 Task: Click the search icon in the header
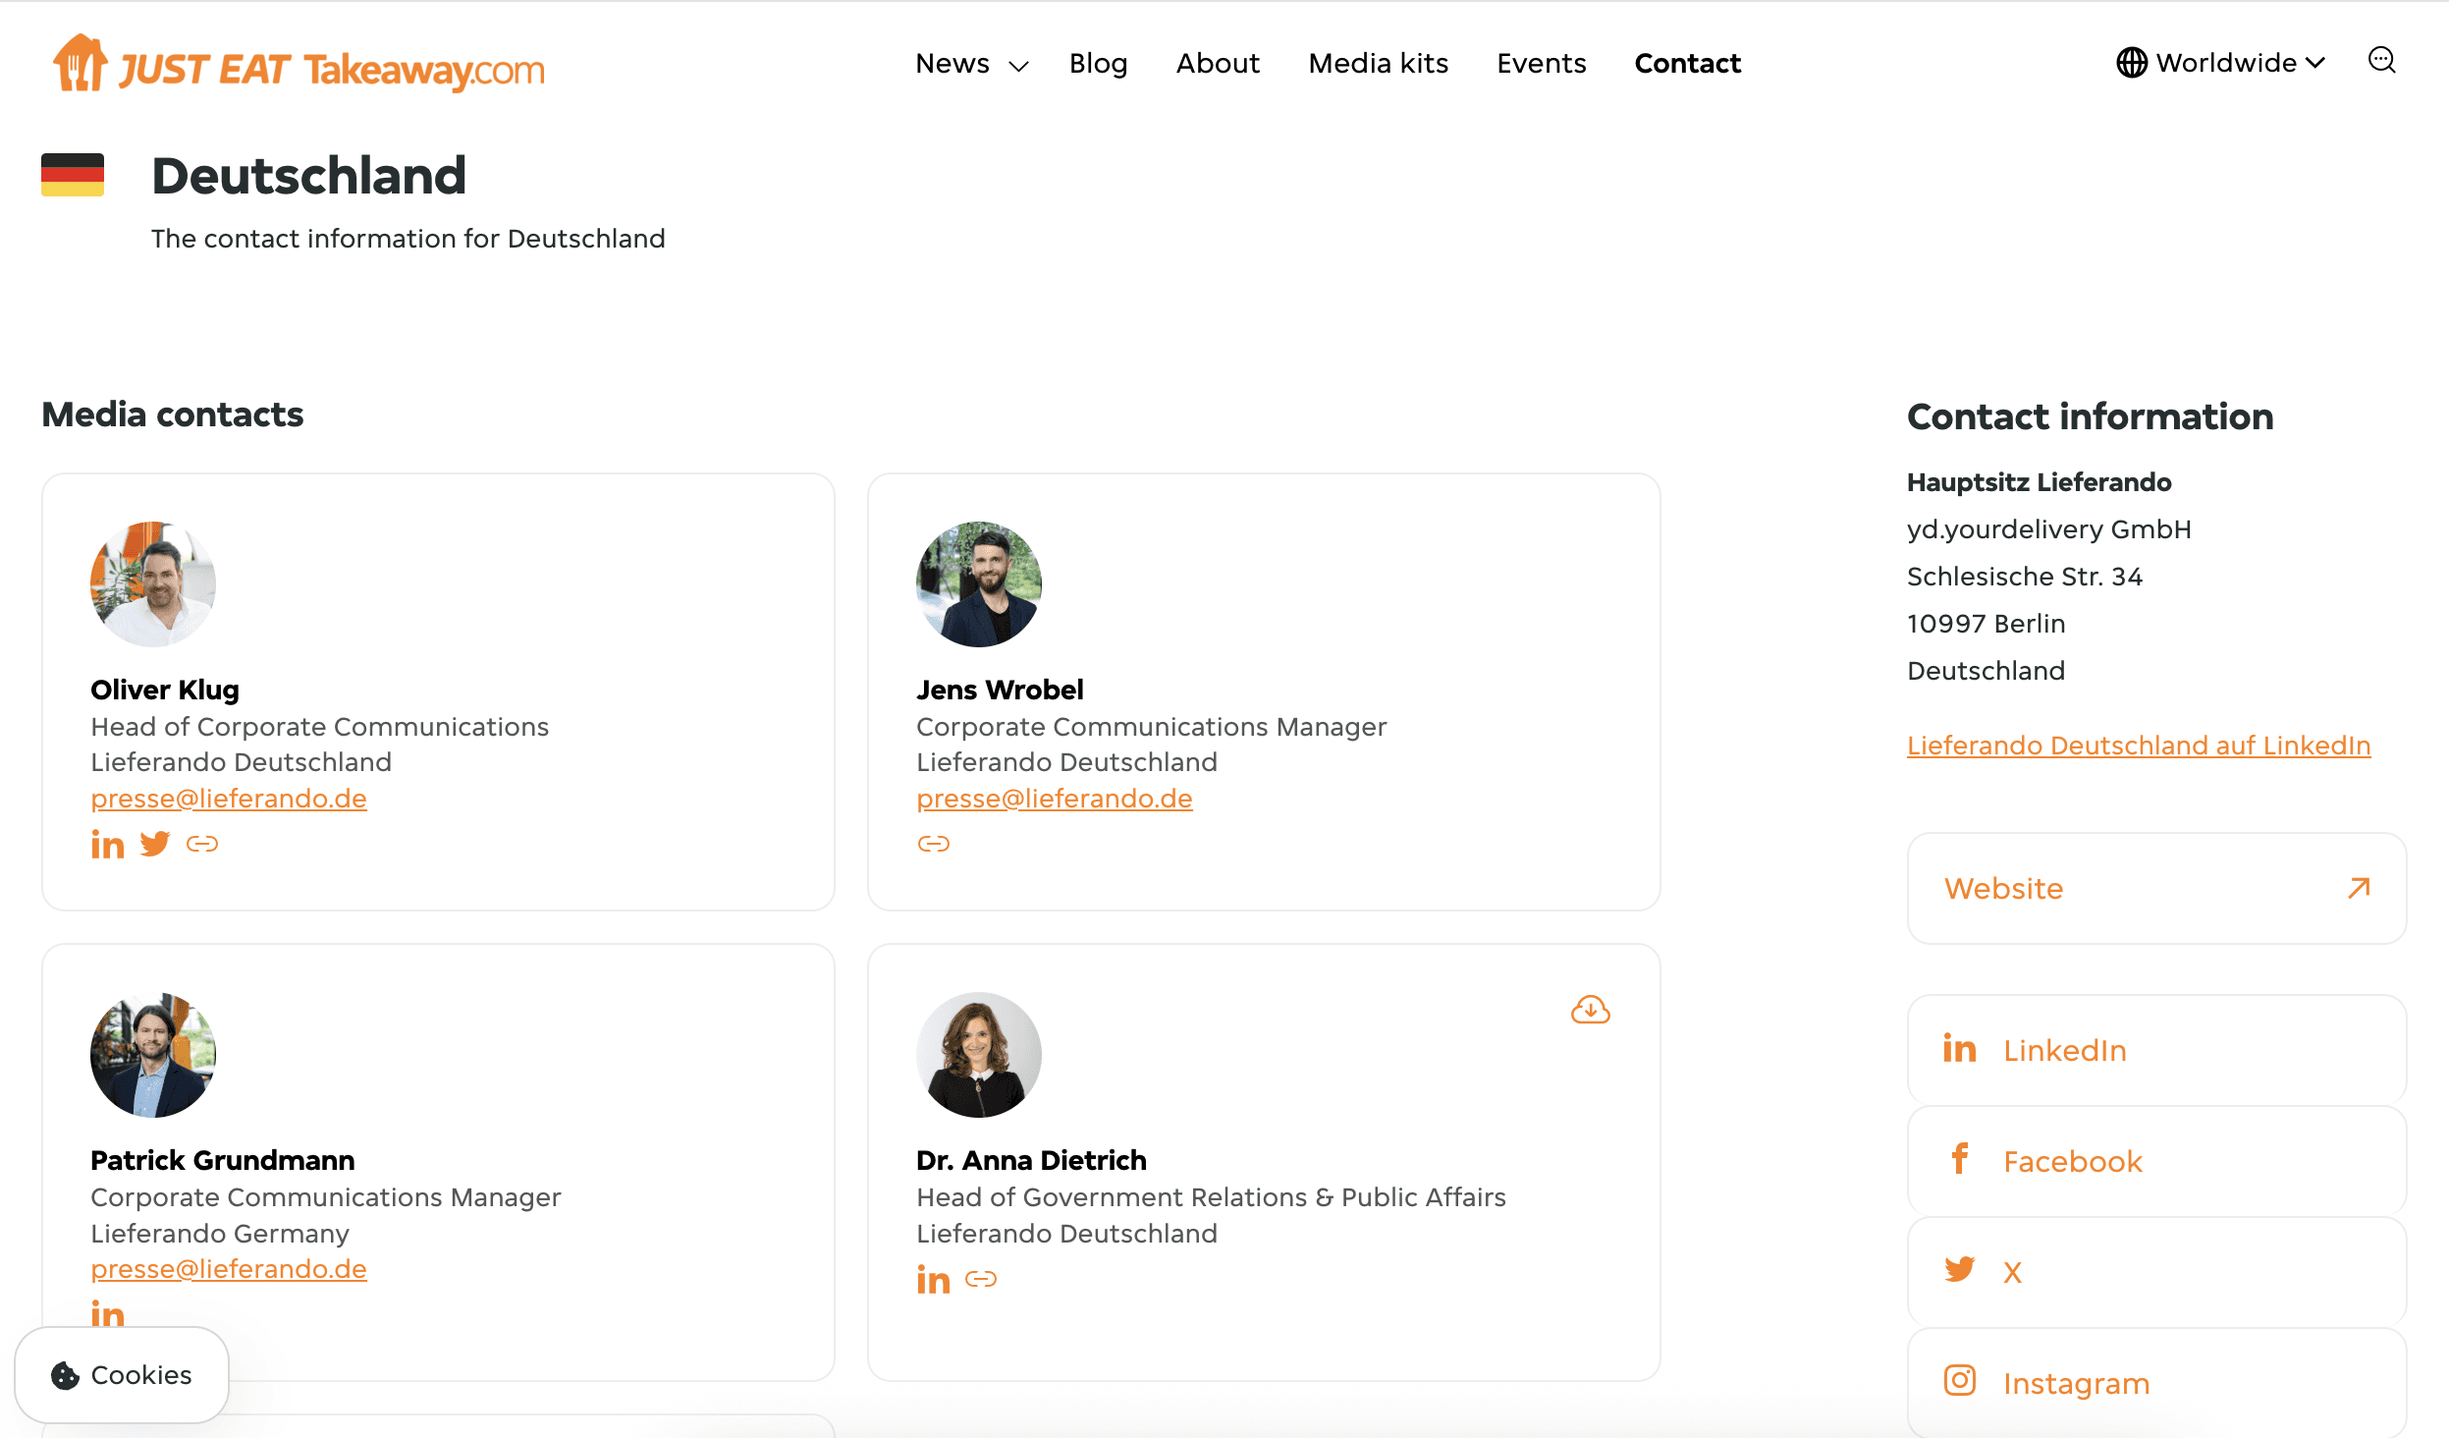(2381, 61)
